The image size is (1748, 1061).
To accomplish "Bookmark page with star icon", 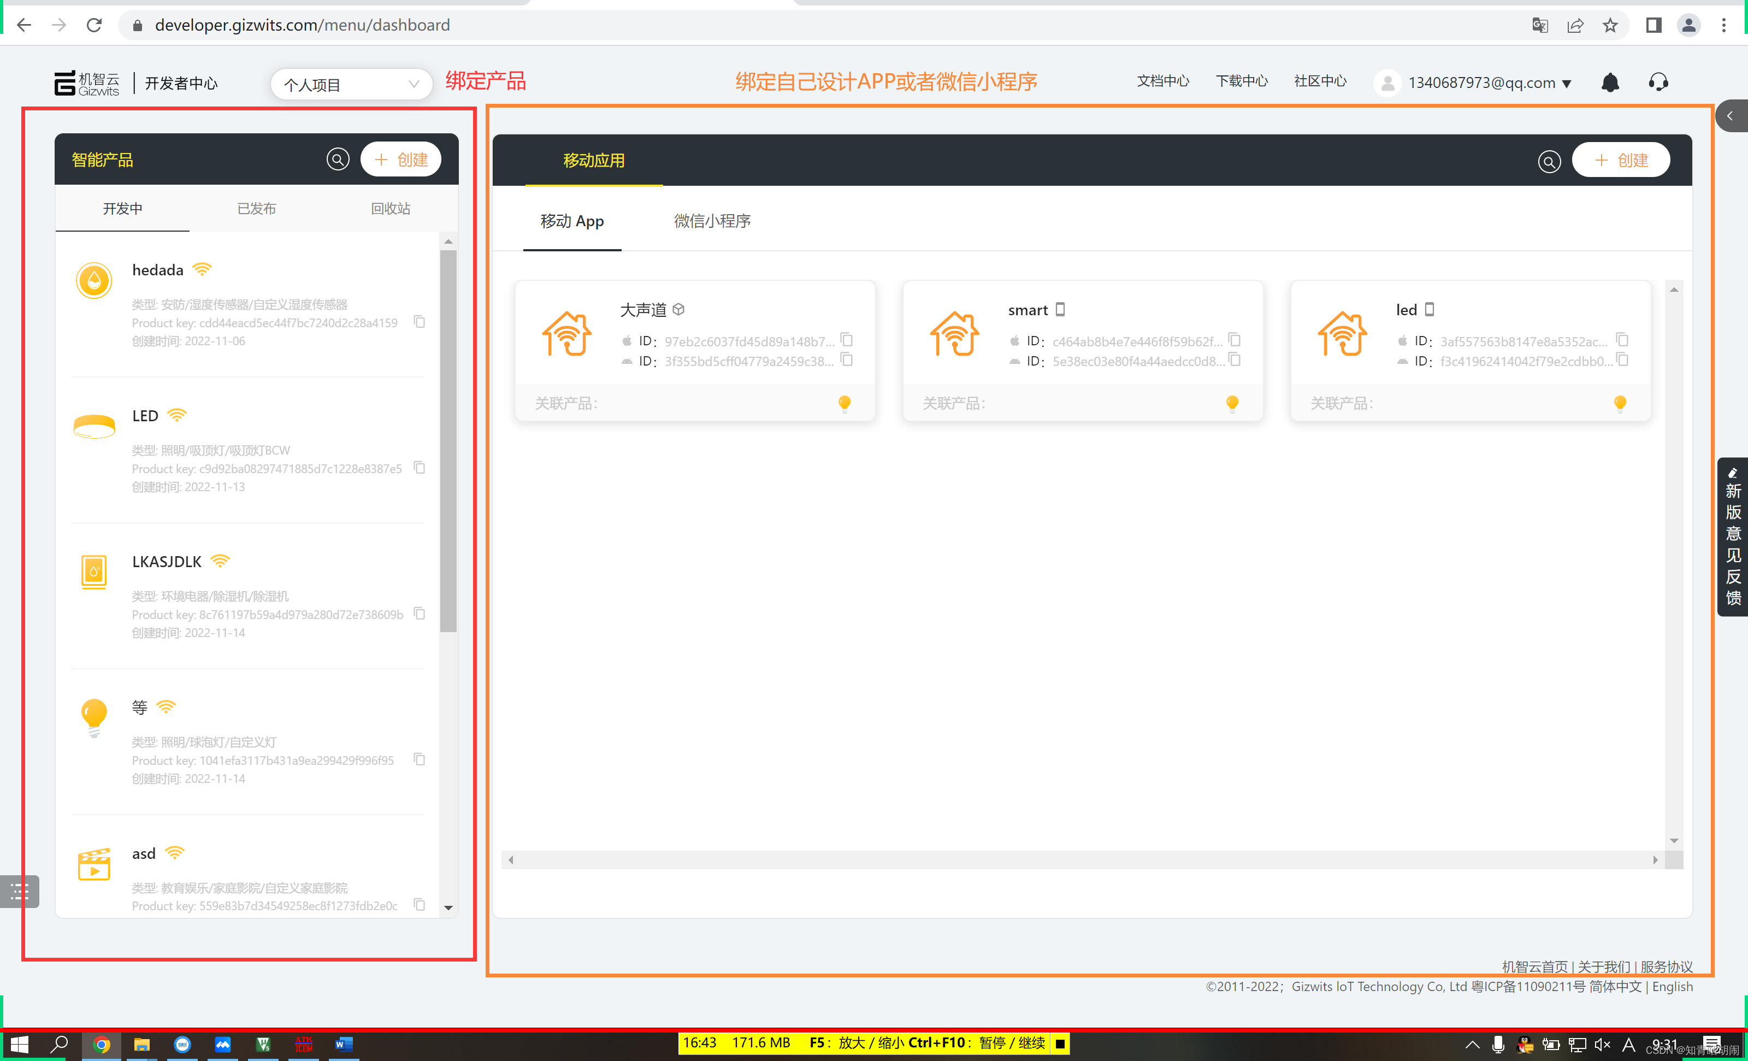I will (x=1610, y=26).
